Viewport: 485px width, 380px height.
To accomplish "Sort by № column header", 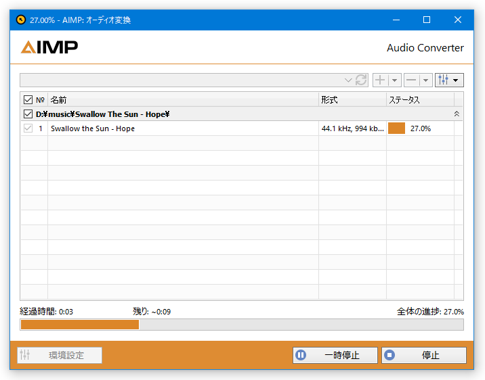I will 40,99.
